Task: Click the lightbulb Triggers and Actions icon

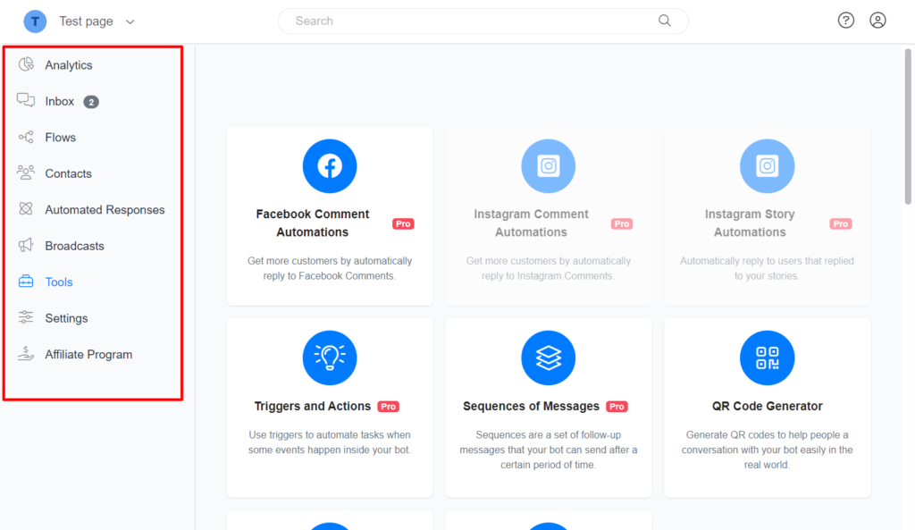Action: pyautogui.click(x=330, y=358)
